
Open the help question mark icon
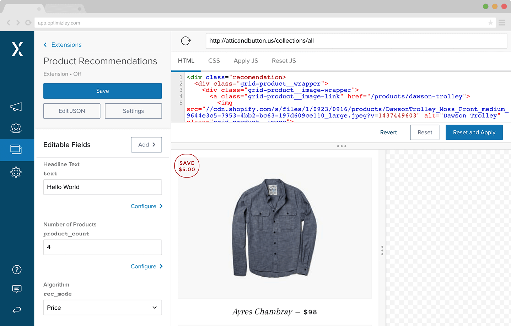coord(17,270)
